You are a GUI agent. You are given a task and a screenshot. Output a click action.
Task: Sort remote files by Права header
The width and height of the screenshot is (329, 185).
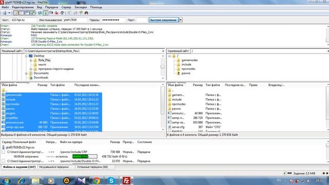click(x=253, y=85)
